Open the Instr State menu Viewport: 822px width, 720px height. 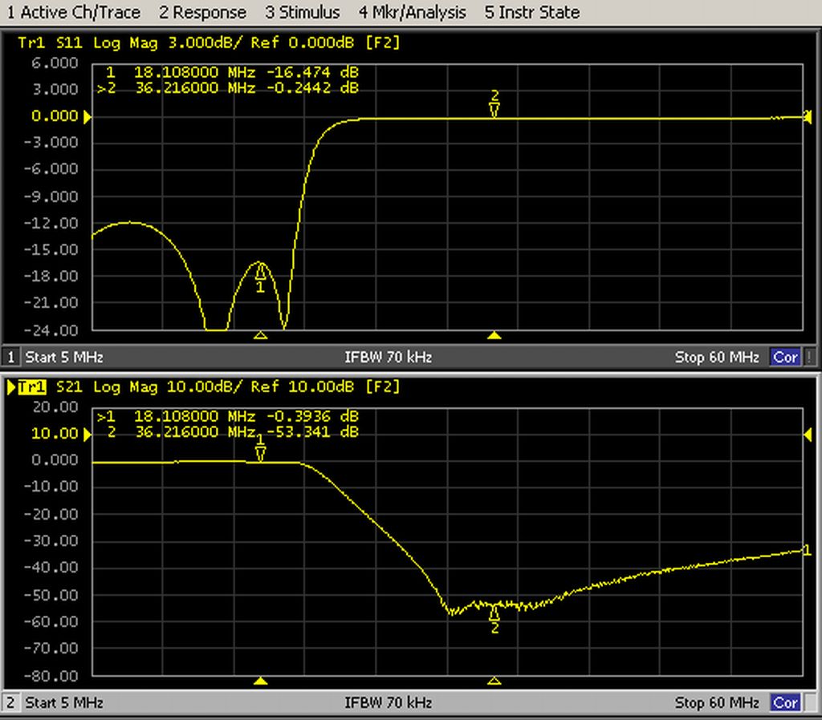pos(532,13)
